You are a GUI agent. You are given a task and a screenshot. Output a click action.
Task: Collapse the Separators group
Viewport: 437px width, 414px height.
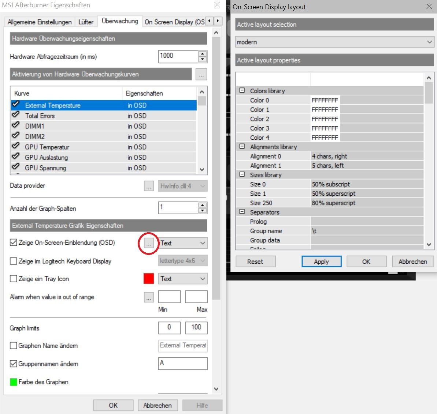click(242, 212)
